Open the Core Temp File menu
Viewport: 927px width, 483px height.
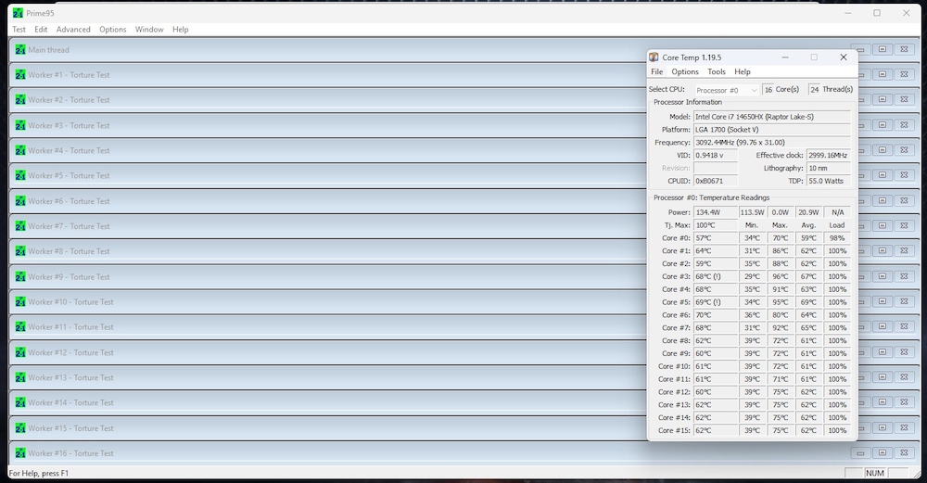click(x=656, y=71)
